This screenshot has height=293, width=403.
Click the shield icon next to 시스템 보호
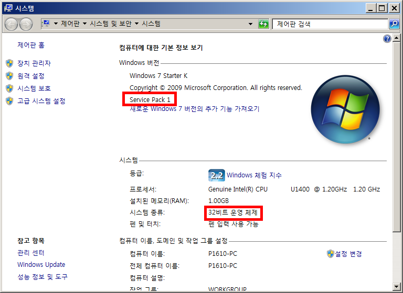pyautogui.click(x=9, y=88)
